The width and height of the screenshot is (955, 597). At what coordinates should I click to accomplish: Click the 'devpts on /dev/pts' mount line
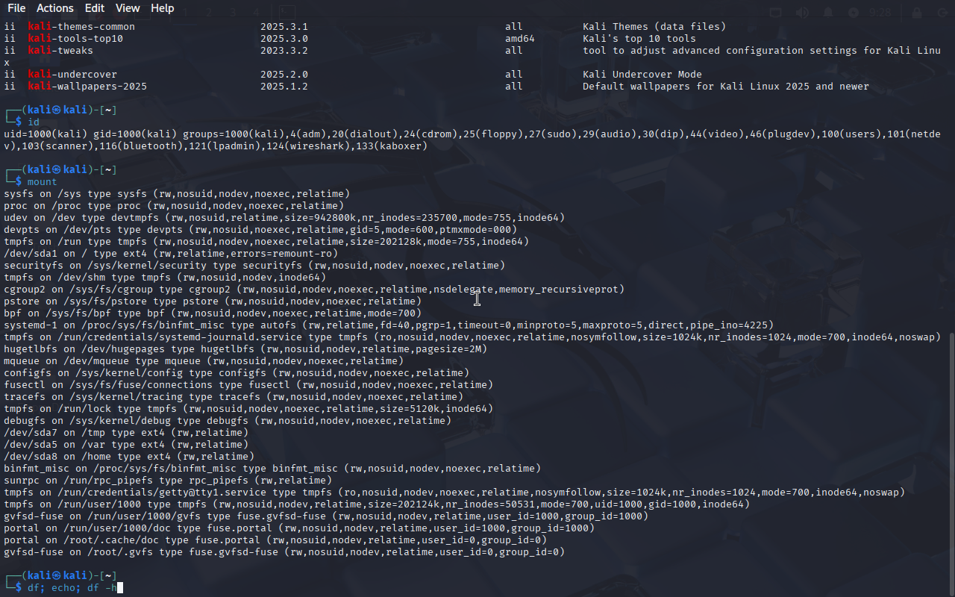pyautogui.click(x=260, y=230)
